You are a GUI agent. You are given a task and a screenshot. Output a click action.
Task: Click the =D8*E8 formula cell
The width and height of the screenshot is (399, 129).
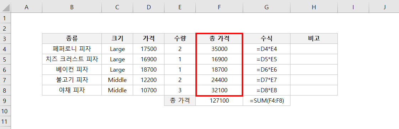267,90
